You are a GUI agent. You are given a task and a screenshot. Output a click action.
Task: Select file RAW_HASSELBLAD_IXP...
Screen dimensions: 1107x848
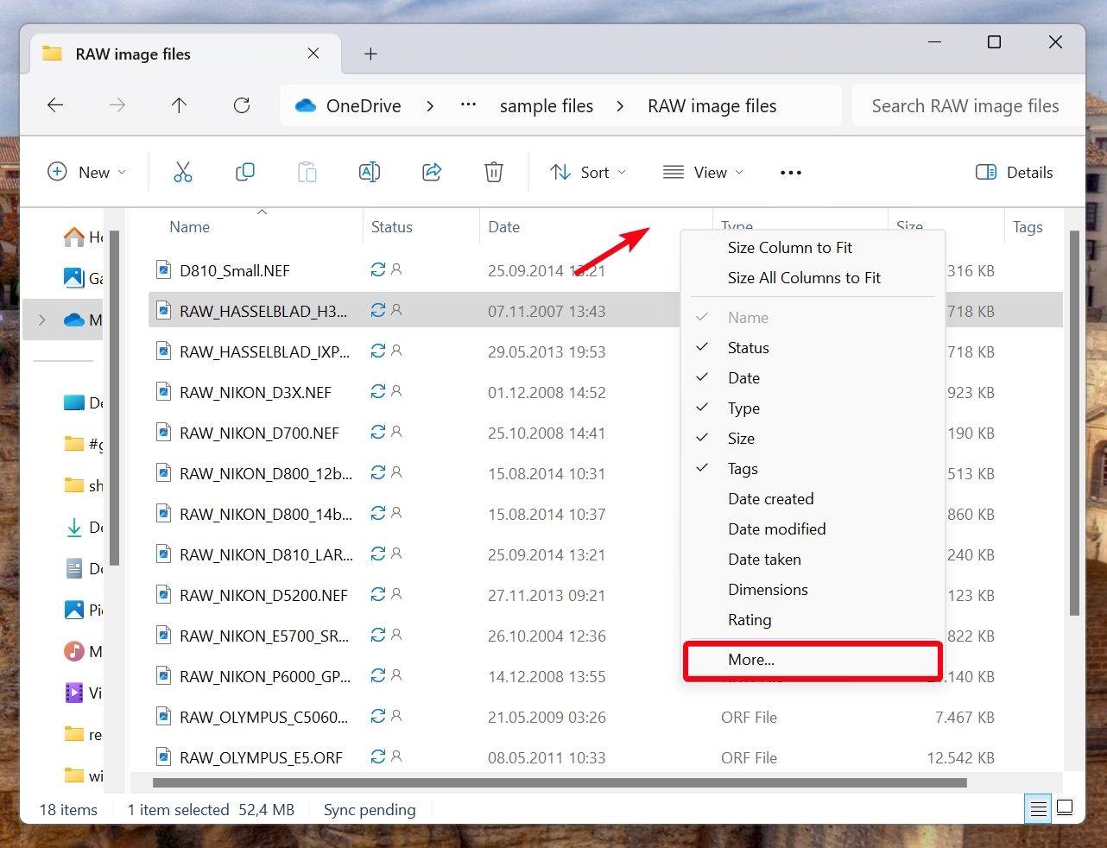tap(264, 351)
